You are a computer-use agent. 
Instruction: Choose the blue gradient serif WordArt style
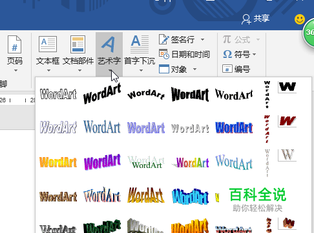[x=102, y=127]
